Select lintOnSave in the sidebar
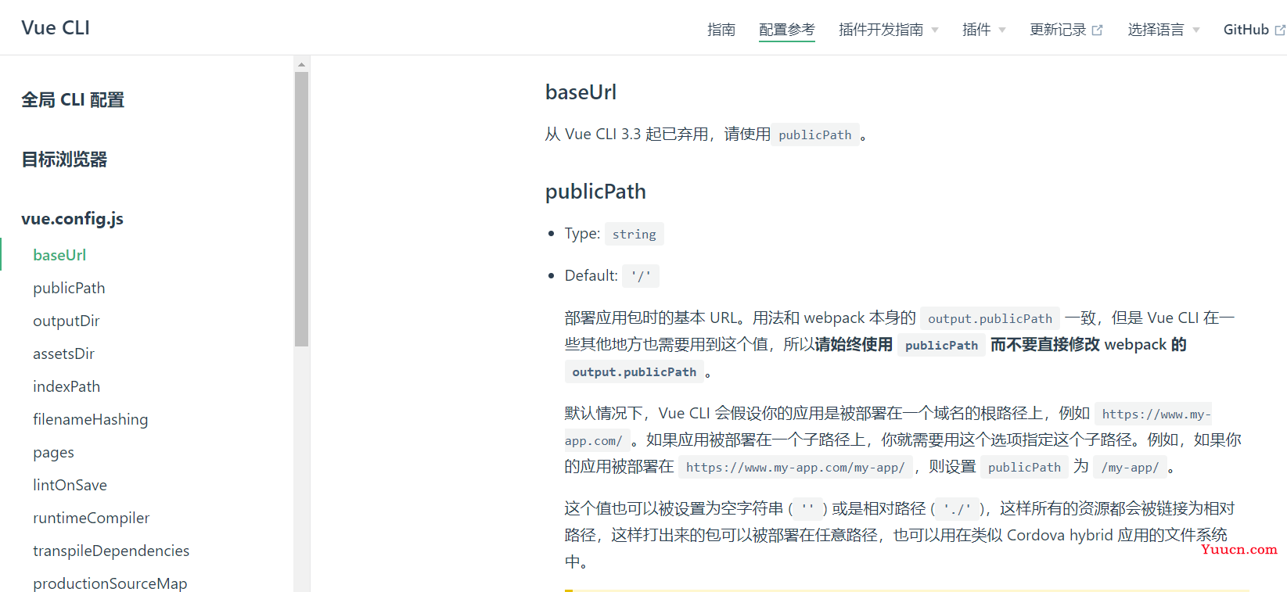This screenshot has height=592, width=1287. [x=70, y=485]
